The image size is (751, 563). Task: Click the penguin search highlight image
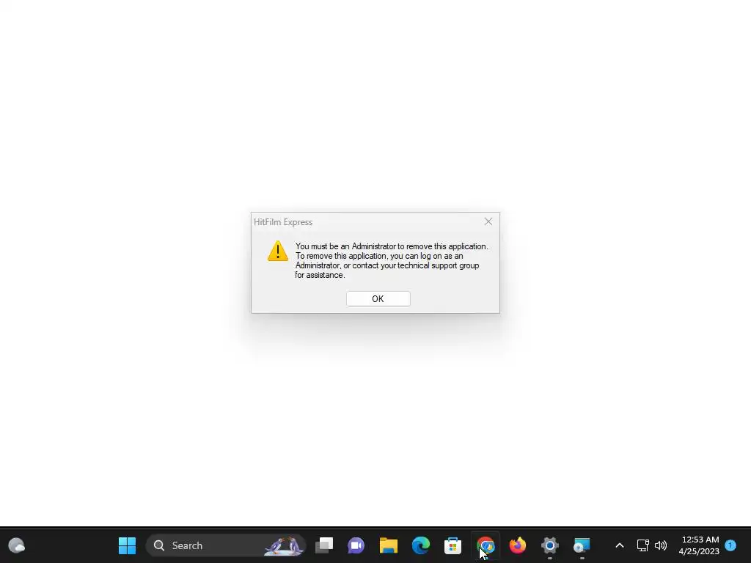(x=285, y=545)
